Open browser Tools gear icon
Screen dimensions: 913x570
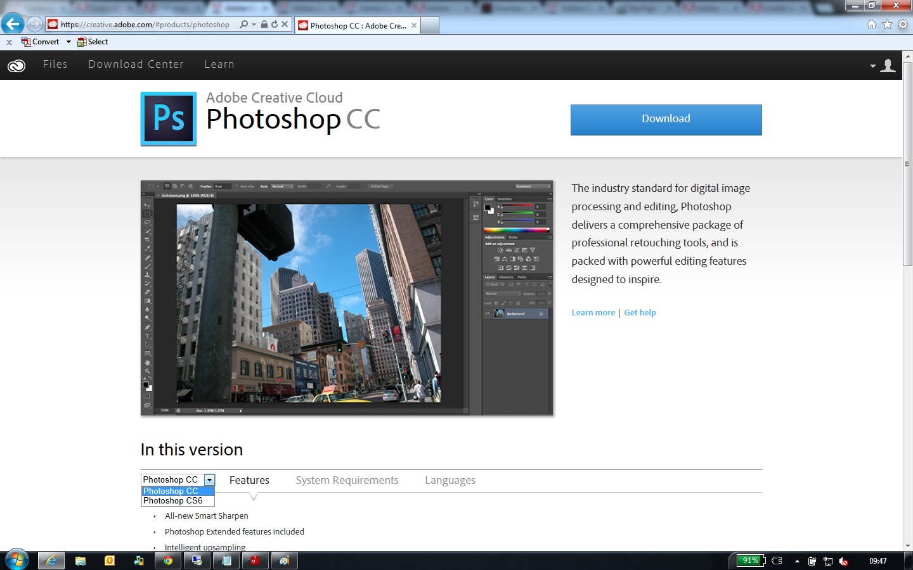click(x=903, y=25)
